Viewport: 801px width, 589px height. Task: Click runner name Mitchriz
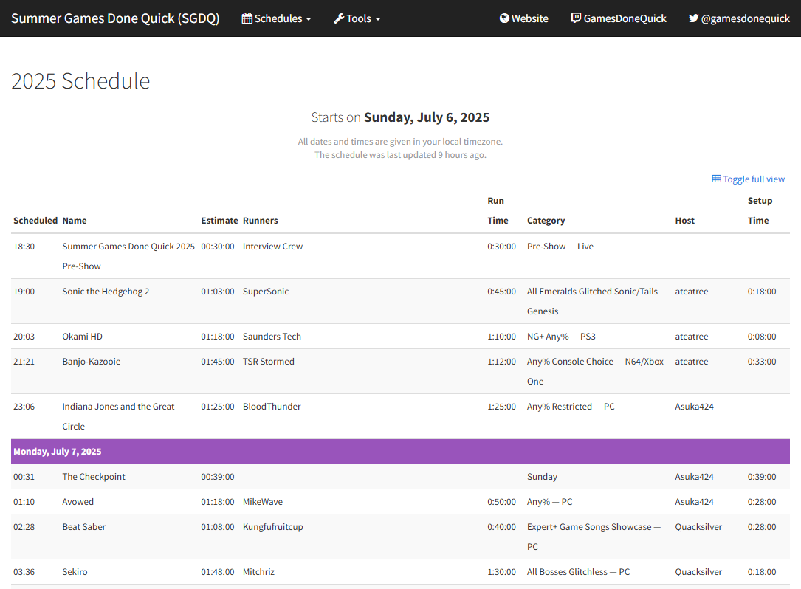[258, 571]
